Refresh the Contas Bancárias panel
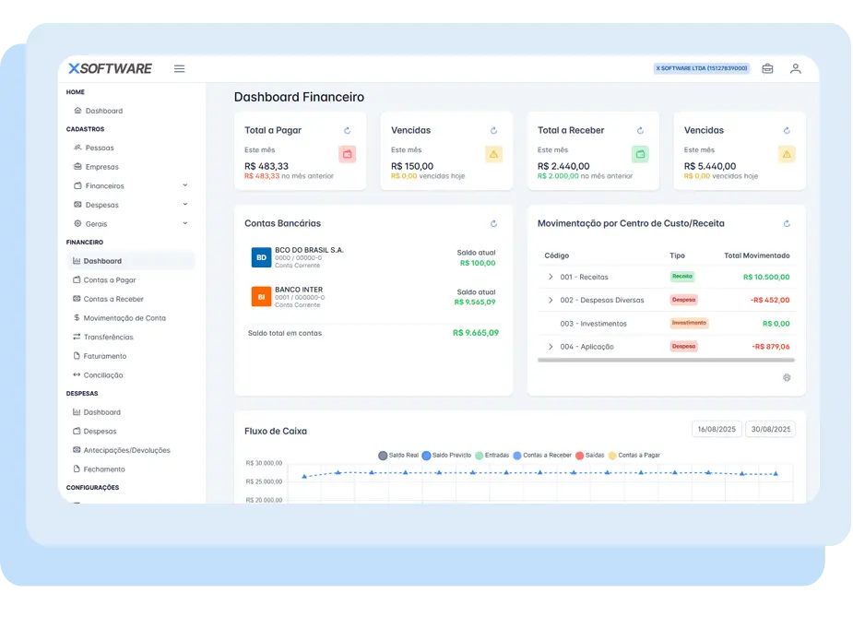 click(x=493, y=223)
